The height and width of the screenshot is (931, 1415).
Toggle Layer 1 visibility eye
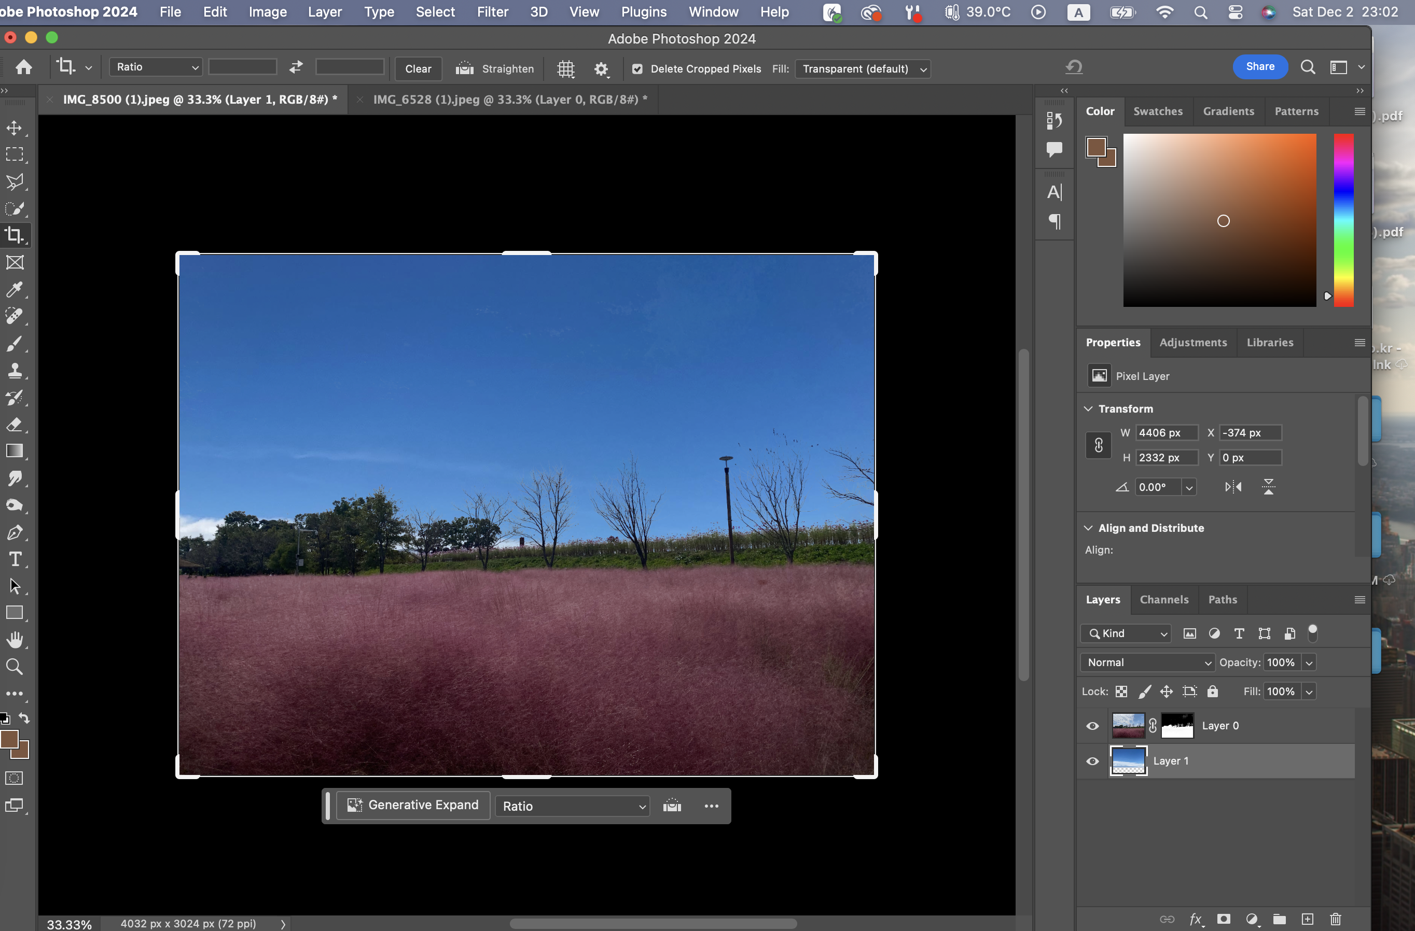[x=1092, y=761]
